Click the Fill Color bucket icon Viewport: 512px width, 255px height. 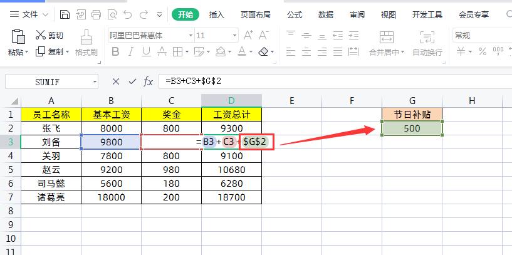point(221,51)
